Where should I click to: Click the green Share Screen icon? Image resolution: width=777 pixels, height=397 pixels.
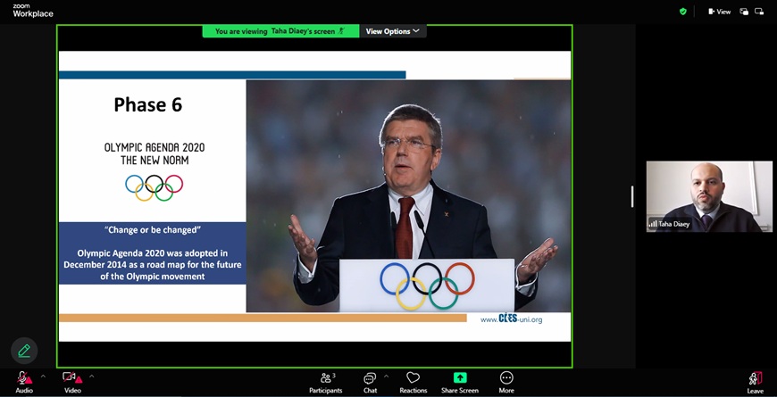460,378
